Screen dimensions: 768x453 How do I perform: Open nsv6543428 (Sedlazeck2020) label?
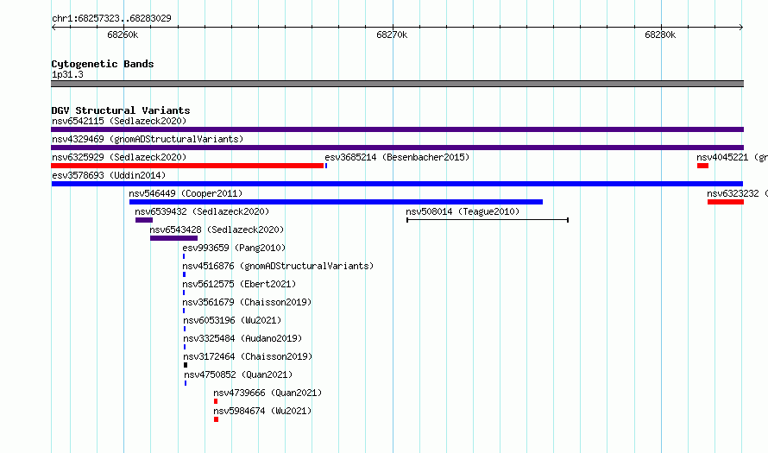[217, 230]
